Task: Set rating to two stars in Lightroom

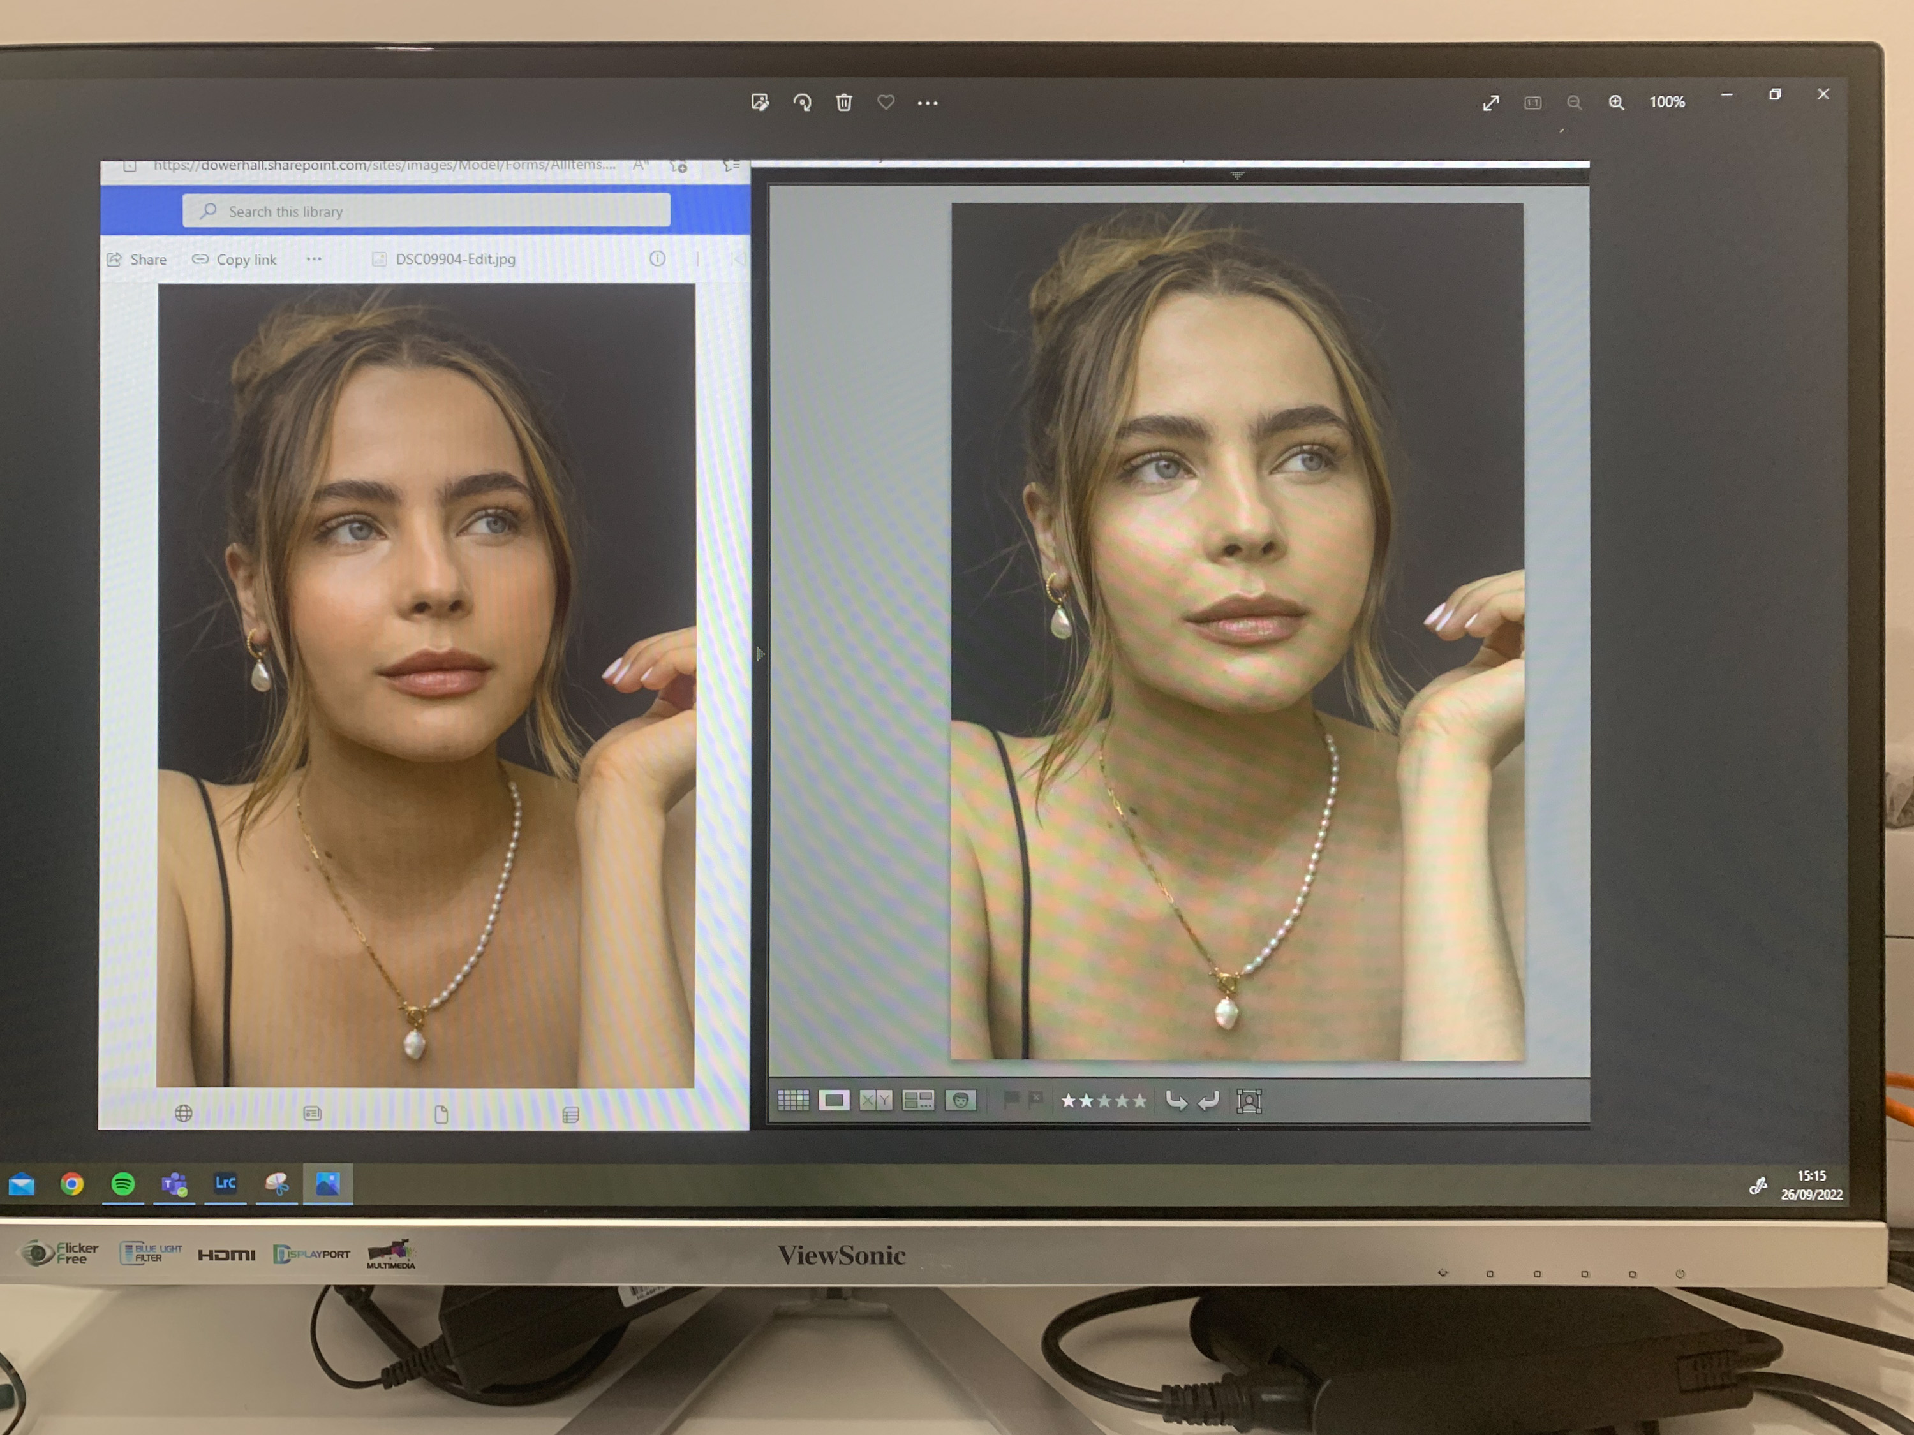Action: (x=1087, y=1101)
